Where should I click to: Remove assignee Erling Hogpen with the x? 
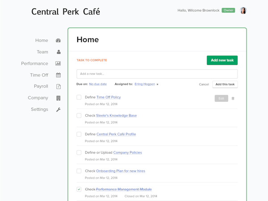click(x=158, y=84)
